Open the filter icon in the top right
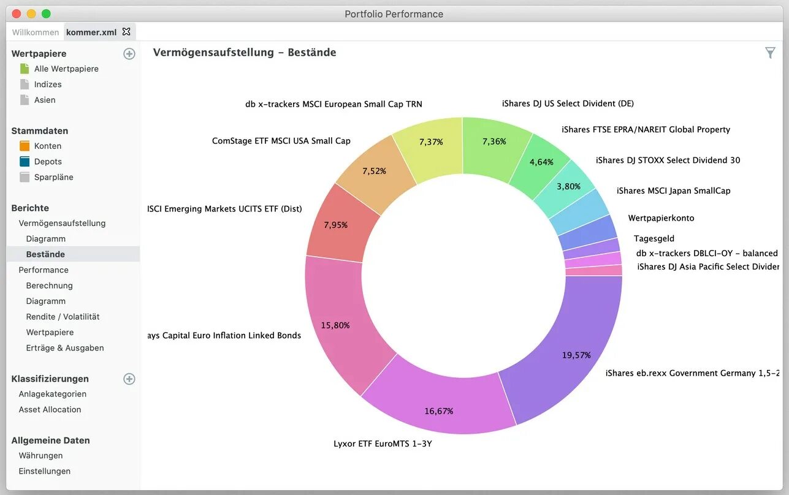 (770, 53)
